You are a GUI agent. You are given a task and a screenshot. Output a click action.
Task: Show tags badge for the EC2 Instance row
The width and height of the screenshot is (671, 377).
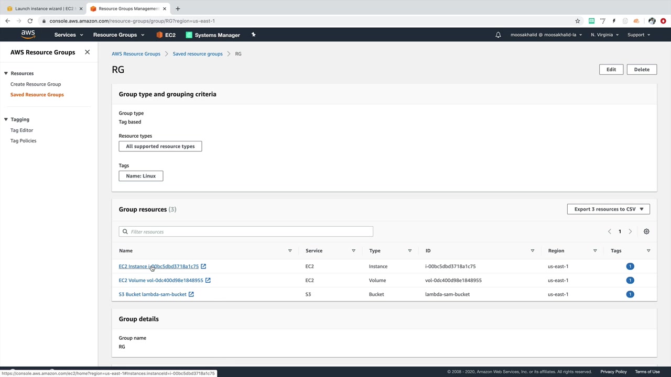(630, 267)
